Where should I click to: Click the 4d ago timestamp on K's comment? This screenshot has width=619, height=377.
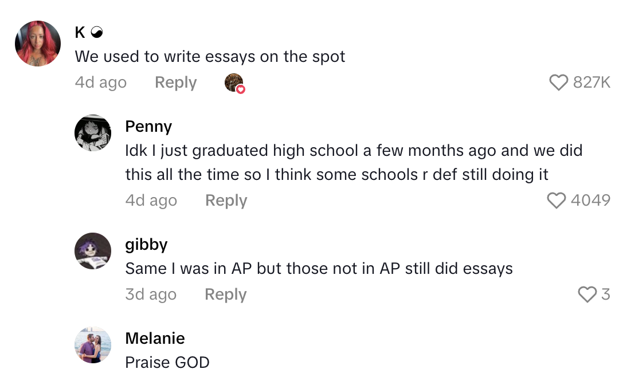click(100, 83)
